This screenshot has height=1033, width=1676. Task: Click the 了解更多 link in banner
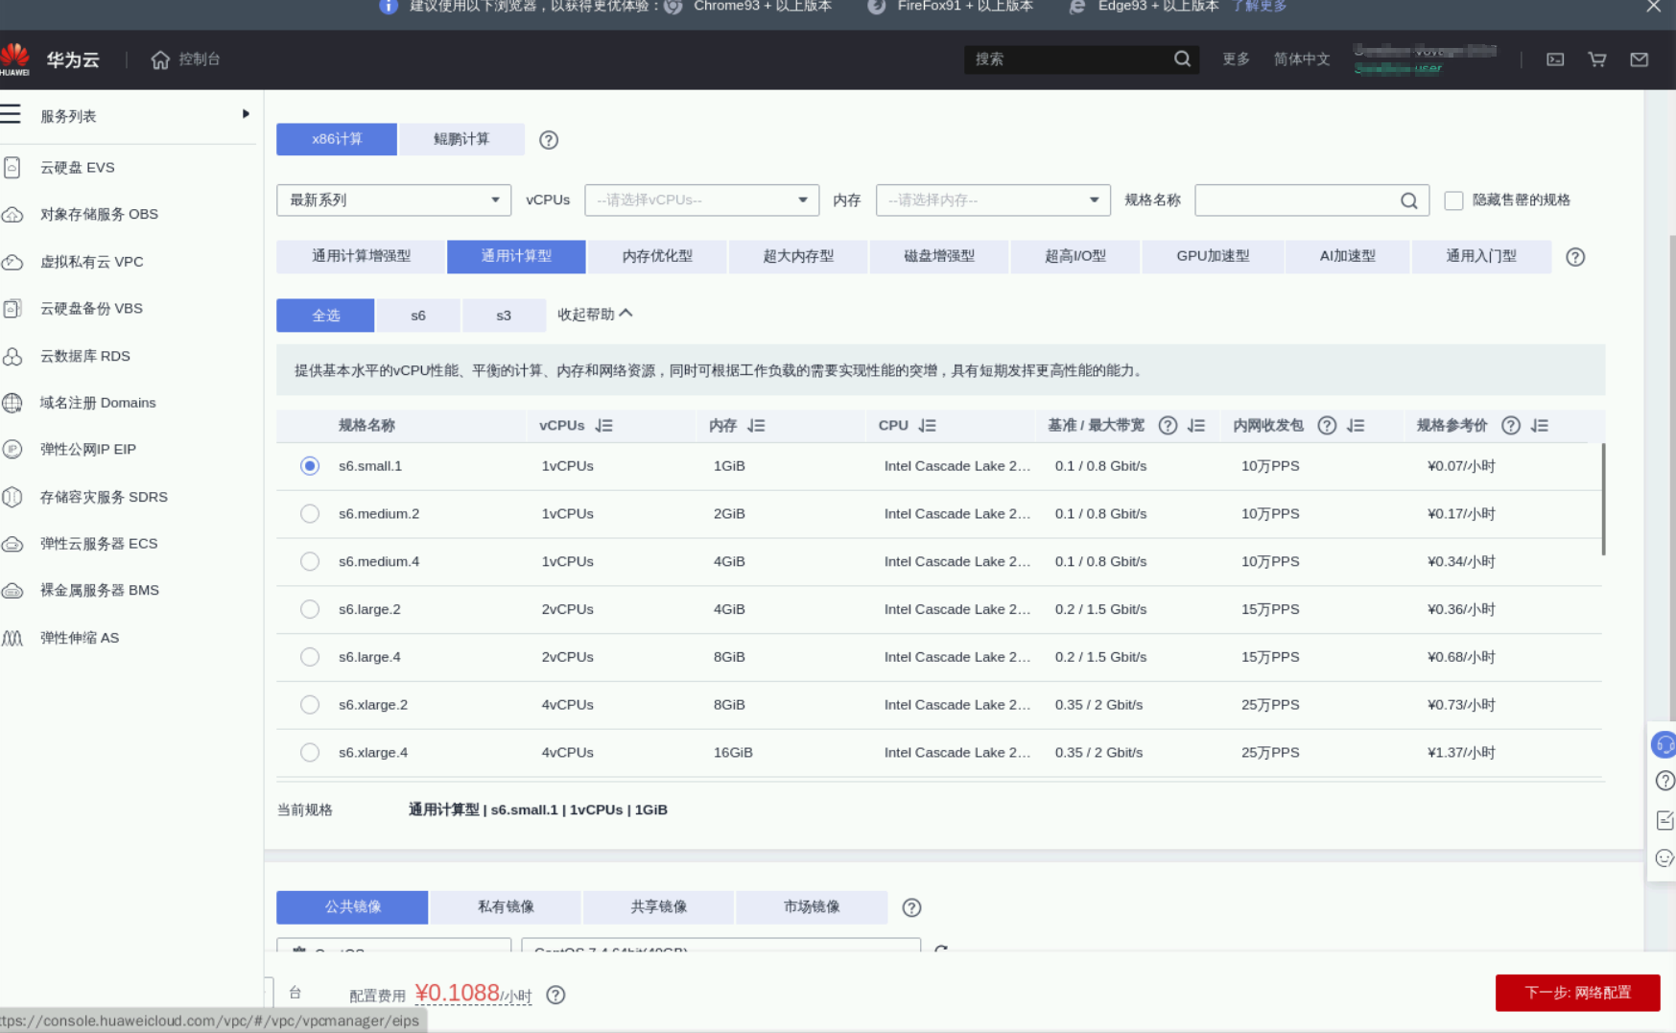(1259, 7)
